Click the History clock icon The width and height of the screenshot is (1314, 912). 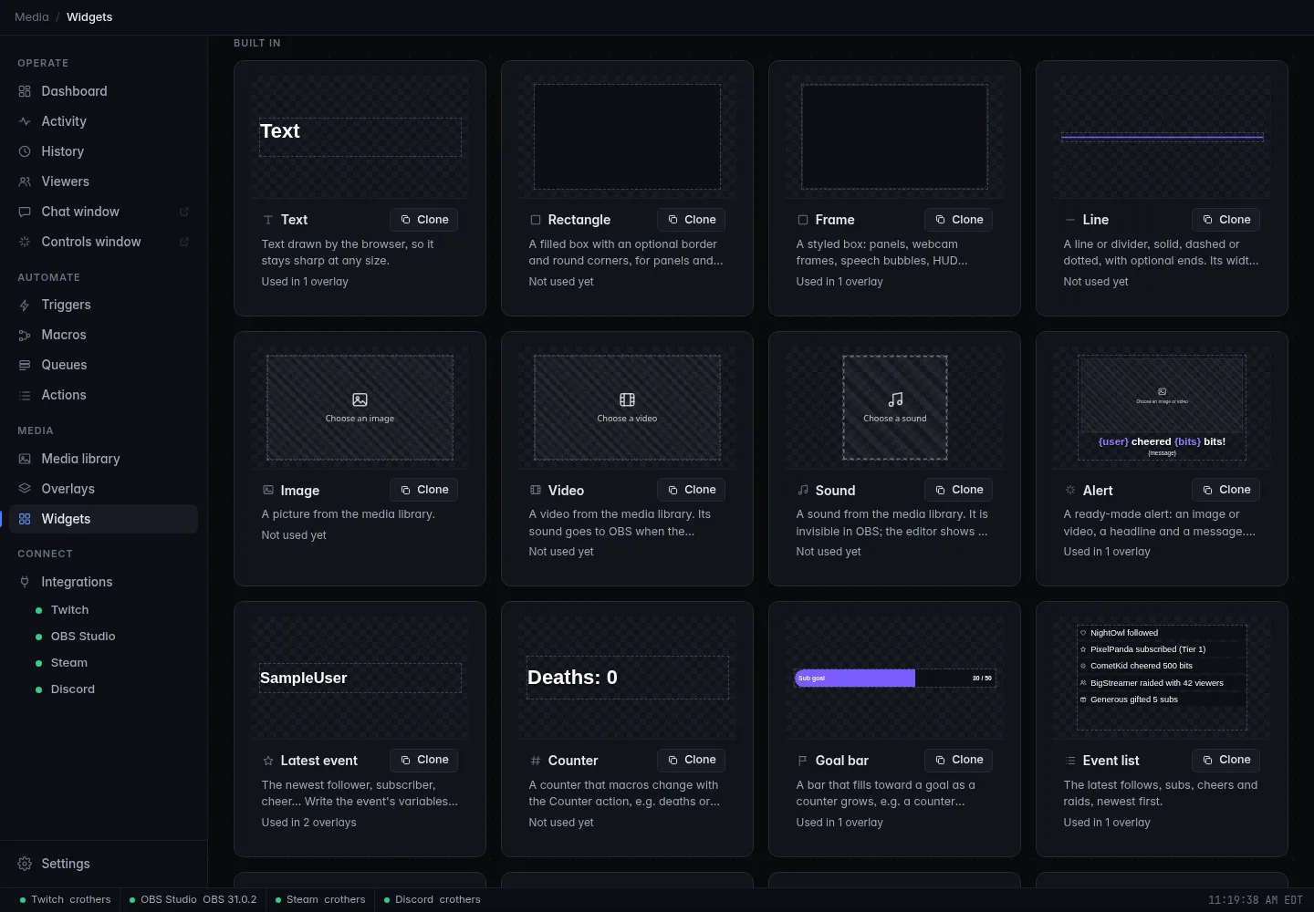[25, 151]
